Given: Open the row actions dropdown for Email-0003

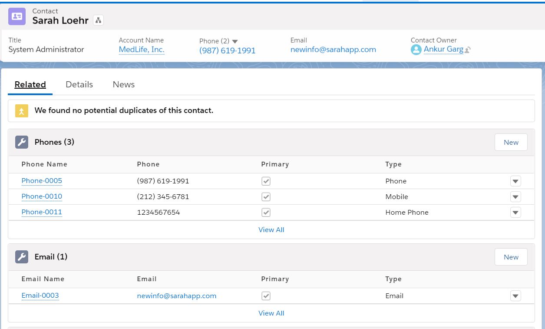Looking at the screenshot, I should click(x=515, y=296).
